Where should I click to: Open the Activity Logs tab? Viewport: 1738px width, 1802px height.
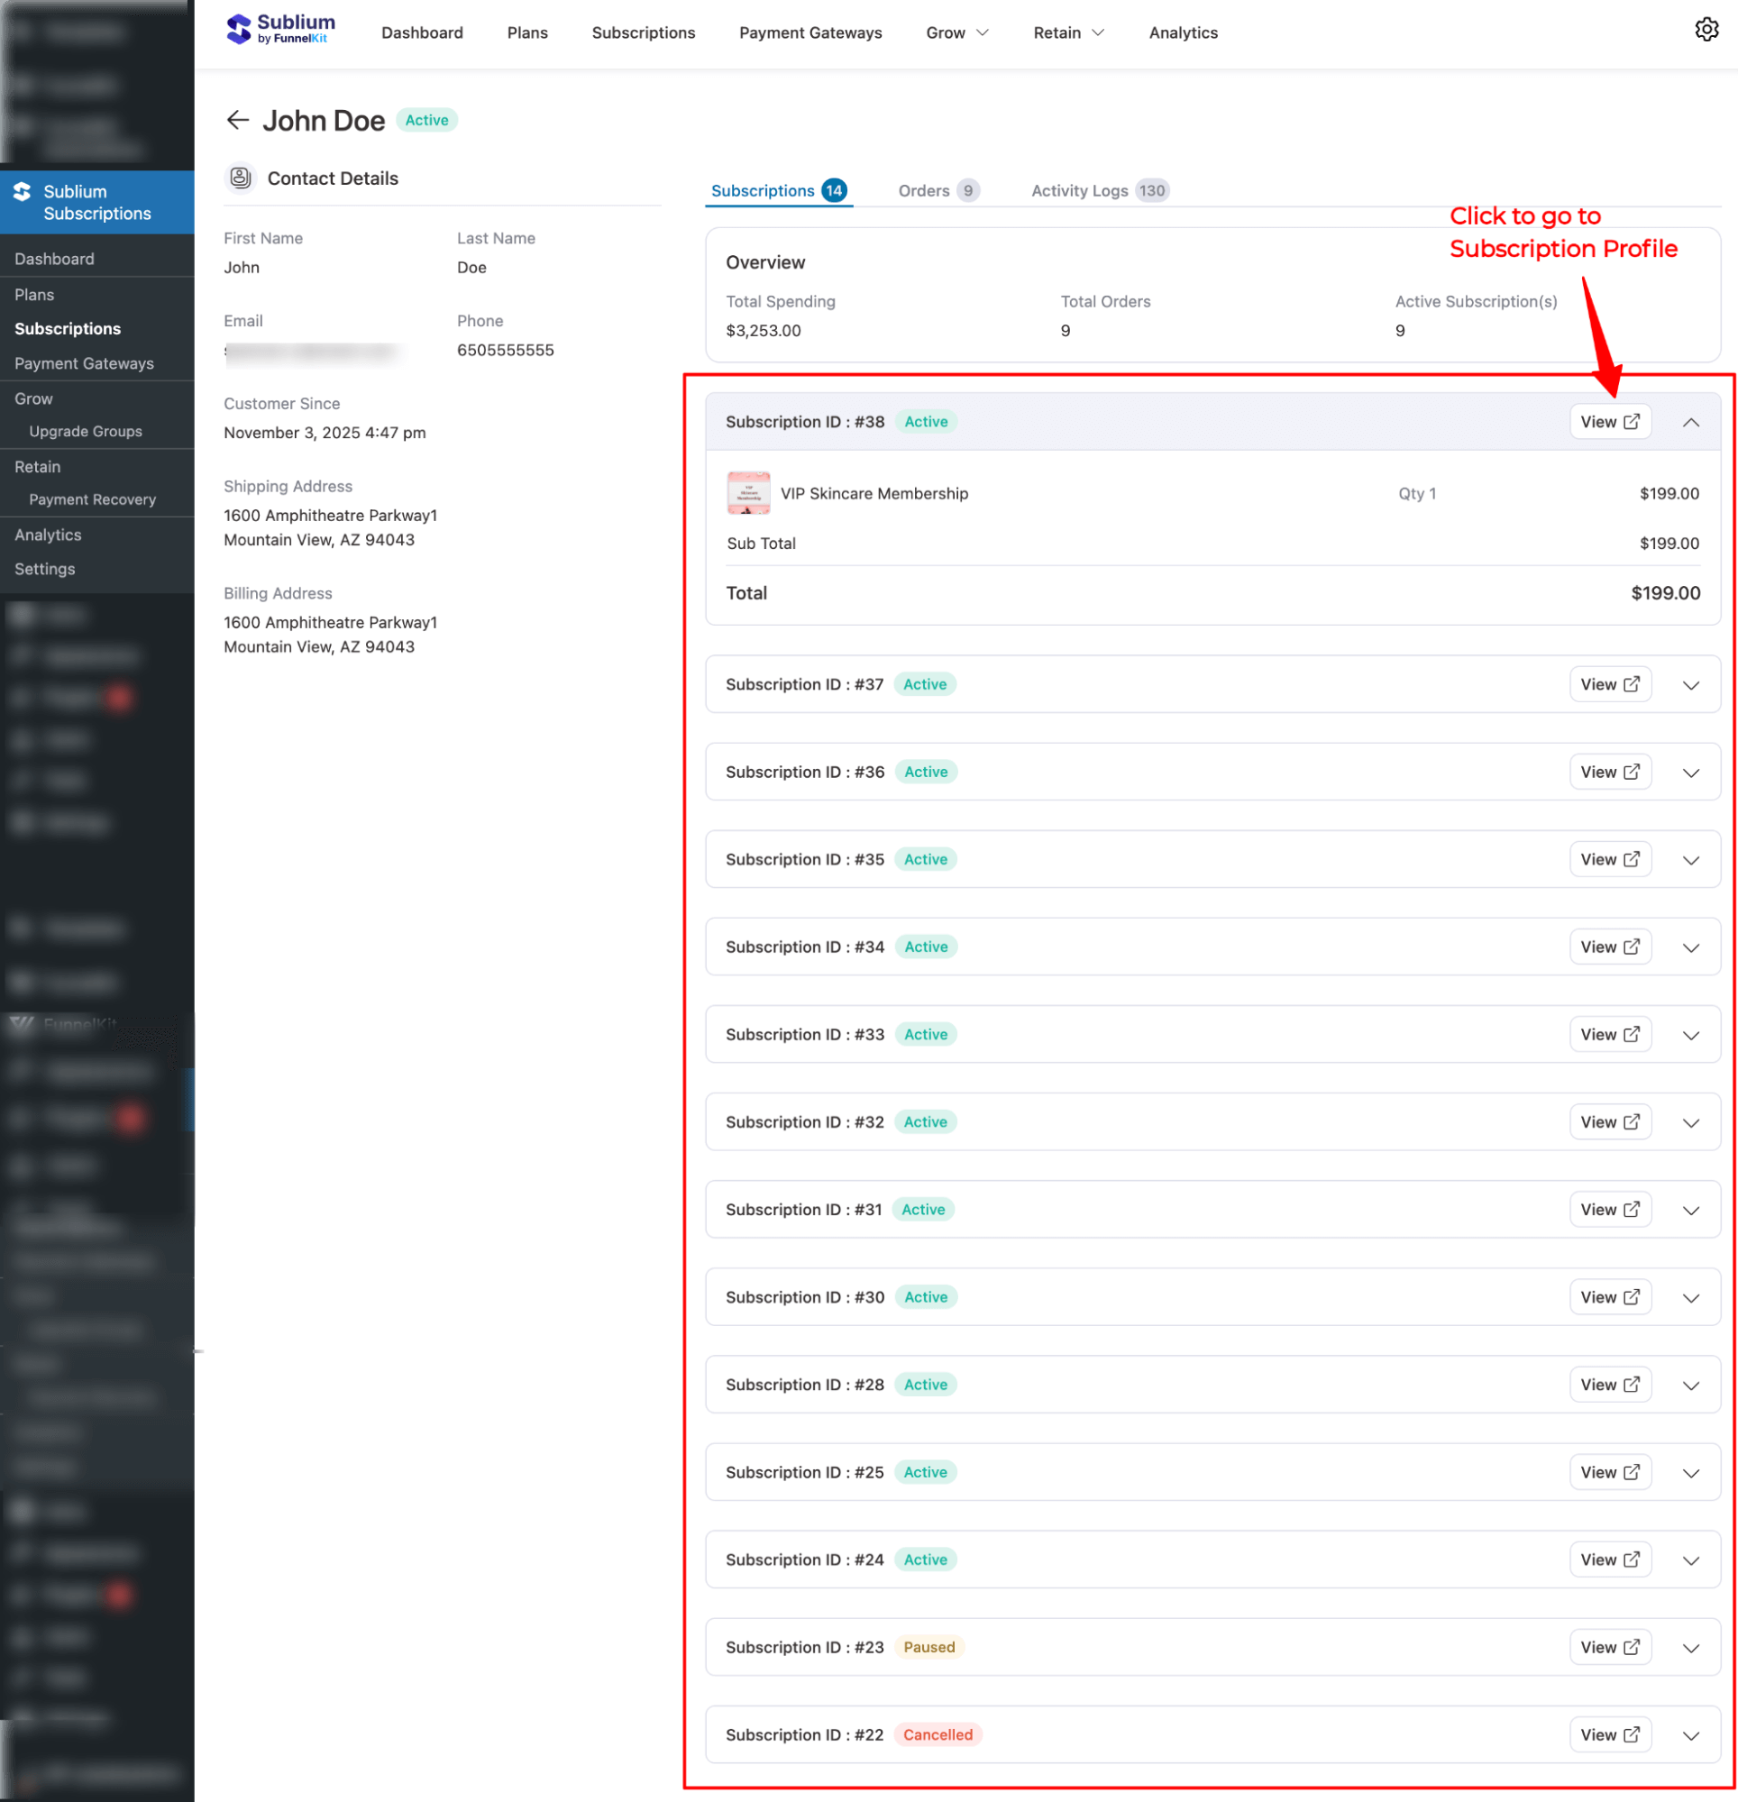click(1080, 190)
